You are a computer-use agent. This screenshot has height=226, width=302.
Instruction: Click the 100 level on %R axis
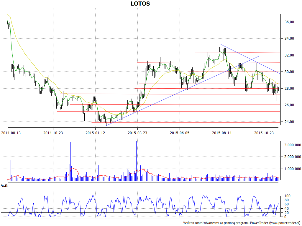287,196
